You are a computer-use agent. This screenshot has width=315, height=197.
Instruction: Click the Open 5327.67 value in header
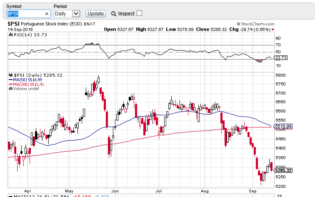[x=118, y=29]
